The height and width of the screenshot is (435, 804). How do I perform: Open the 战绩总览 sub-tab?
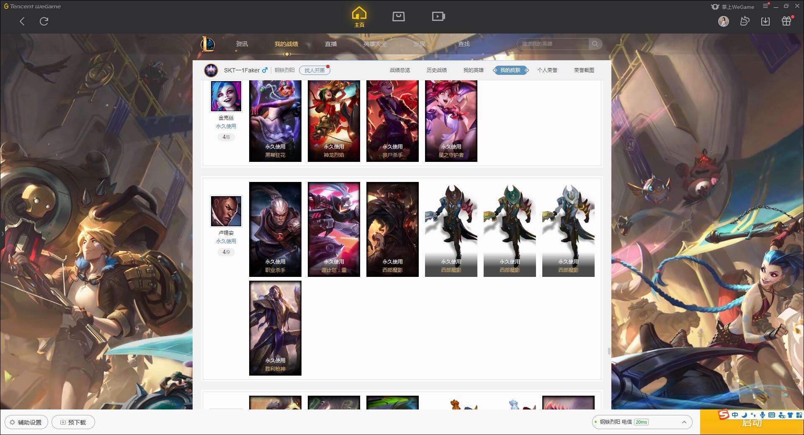pyautogui.click(x=400, y=70)
